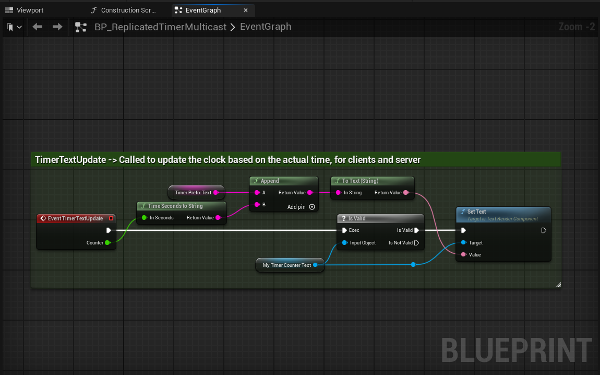Click the comment box resize handle
Screen dimensions: 600x375
(558, 285)
